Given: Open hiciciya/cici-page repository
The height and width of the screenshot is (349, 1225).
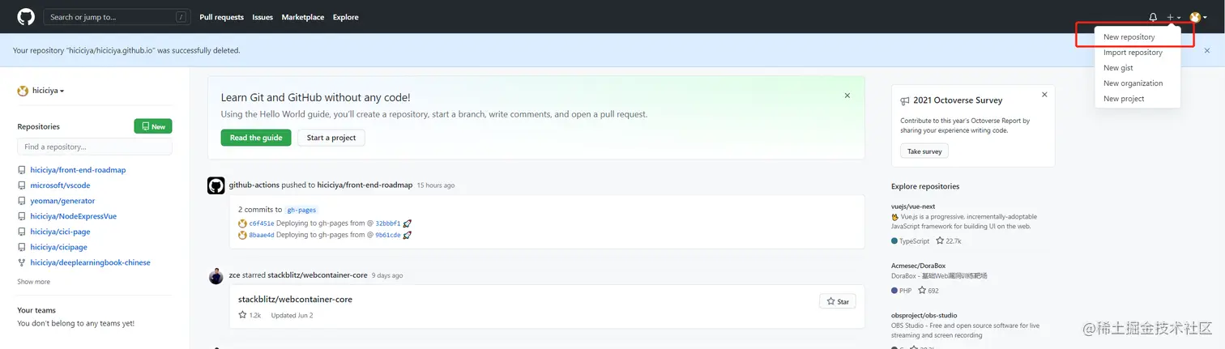Looking at the screenshot, I should pos(61,232).
